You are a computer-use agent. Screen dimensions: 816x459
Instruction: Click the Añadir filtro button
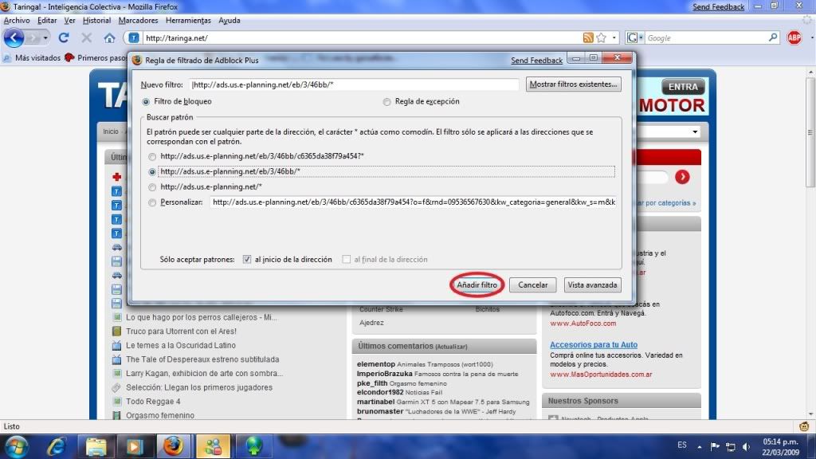pyautogui.click(x=477, y=284)
